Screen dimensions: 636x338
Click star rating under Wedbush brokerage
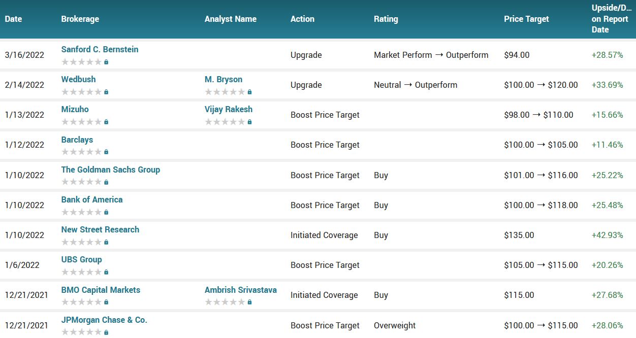81,92
